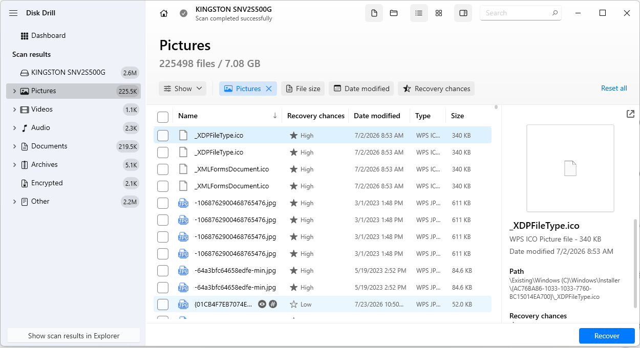Screen dimensions: 640x348
Task: Check the second -64a3bfc64658edfe-min.jpg checkbox
Action: (x=163, y=288)
